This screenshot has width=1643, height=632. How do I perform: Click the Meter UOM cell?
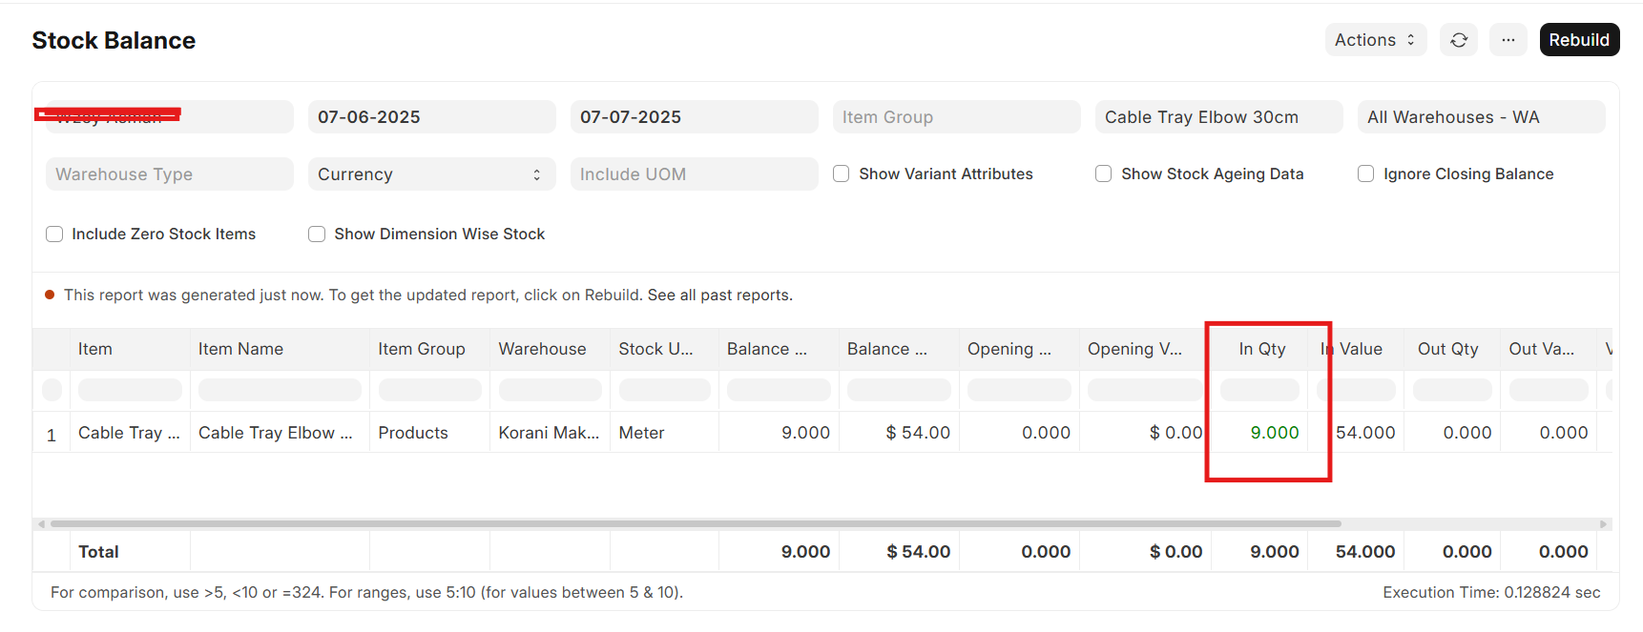coord(665,433)
